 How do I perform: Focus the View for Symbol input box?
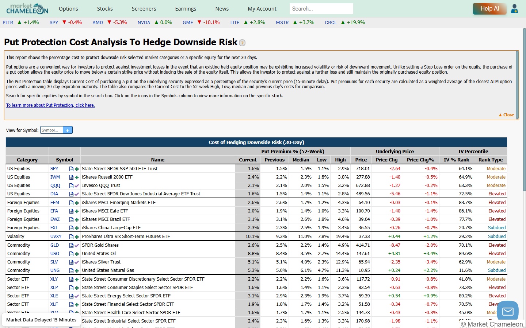52,130
